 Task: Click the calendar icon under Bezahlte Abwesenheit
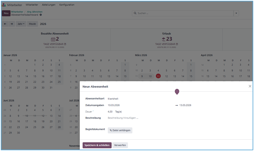click(x=53, y=39)
